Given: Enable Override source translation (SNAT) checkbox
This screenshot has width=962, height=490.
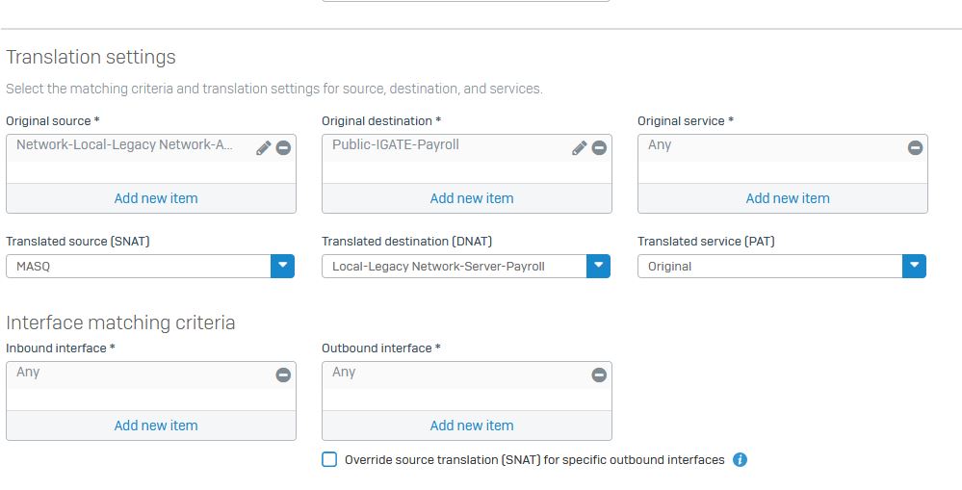Looking at the screenshot, I should pyautogui.click(x=329, y=459).
